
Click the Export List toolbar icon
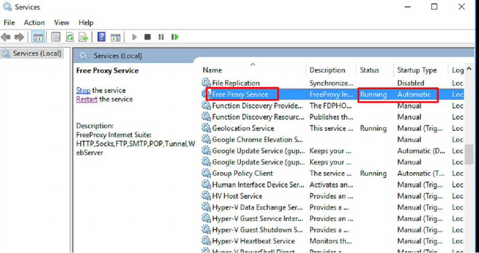coord(82,37)
